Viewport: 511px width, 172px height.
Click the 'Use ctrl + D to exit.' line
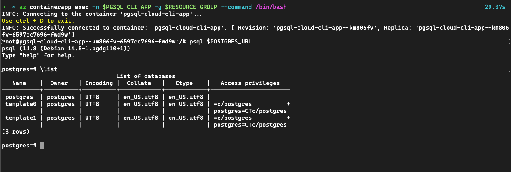pos(38,21)
